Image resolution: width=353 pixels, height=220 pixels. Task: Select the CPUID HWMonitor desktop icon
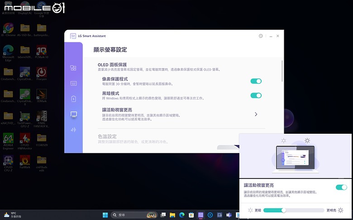[25, 141]
